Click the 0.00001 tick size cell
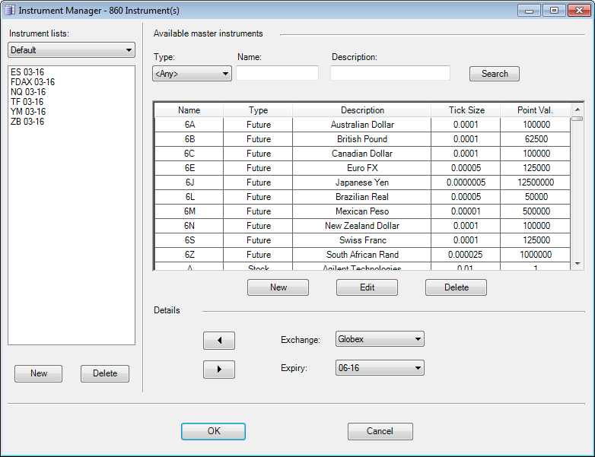The height and width of the screenshot is (457, 595). click(466, 211)
